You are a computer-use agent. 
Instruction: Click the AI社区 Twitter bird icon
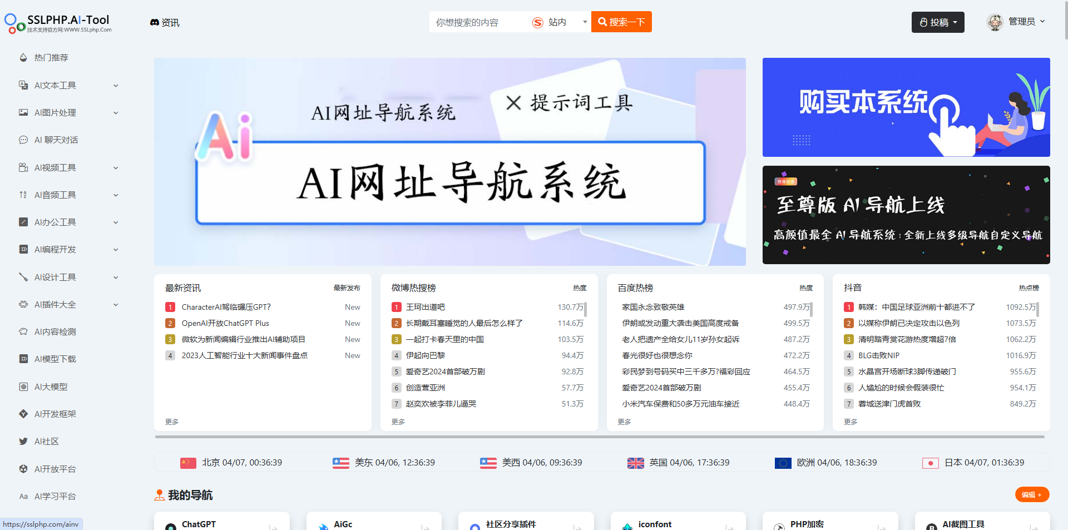[x=23, y=441]
